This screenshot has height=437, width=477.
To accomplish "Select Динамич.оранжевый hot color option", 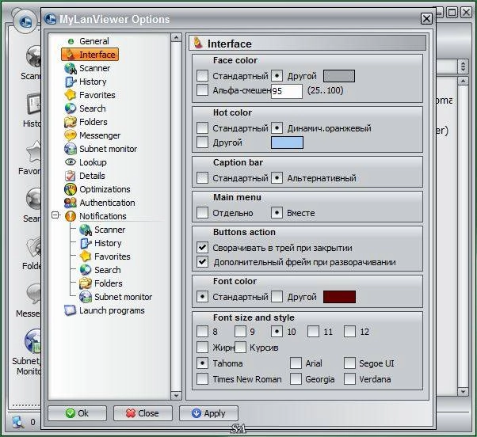I will tap(277, 128).
